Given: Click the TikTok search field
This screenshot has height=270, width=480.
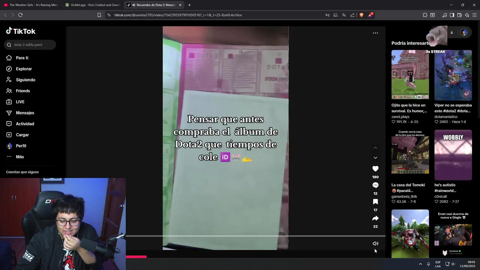Looking at the screenshot, I should pos(30,45).
